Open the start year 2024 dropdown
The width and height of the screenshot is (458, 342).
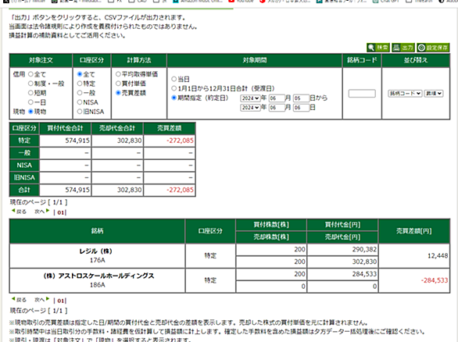click(250, 98)
